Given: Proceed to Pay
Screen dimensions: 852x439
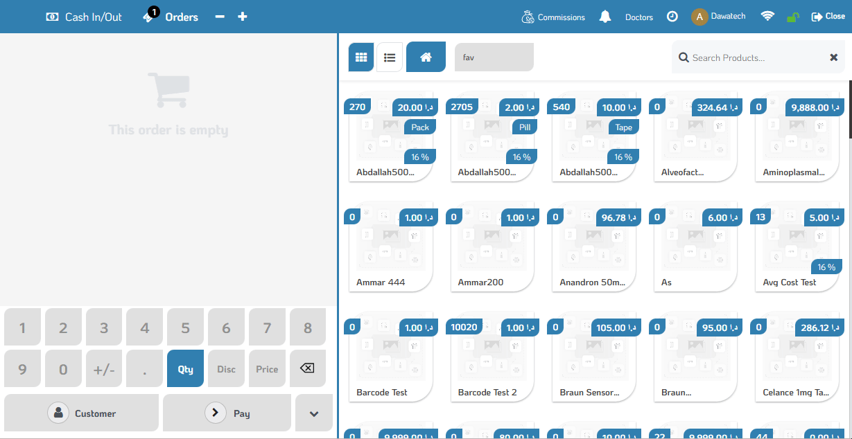Looking at the screenshot, I should pos(227,413).
